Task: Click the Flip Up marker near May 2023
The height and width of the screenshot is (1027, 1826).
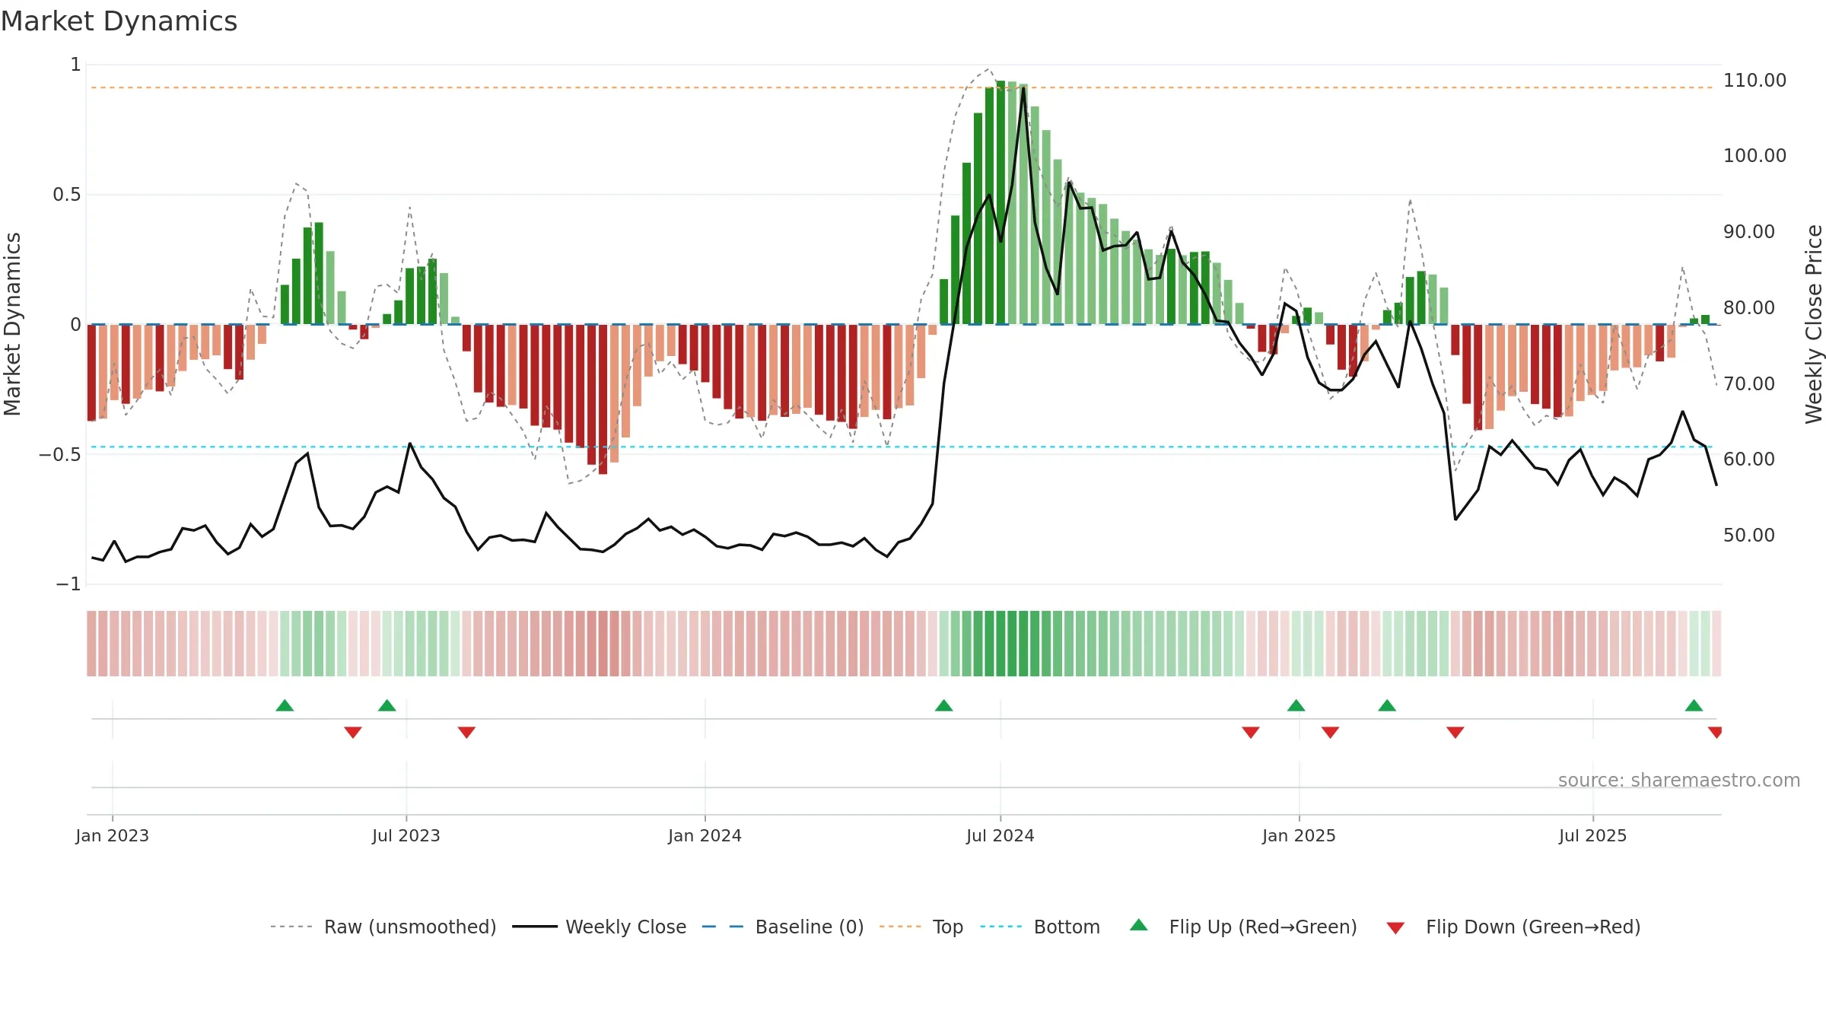Action: coord(285,705)
